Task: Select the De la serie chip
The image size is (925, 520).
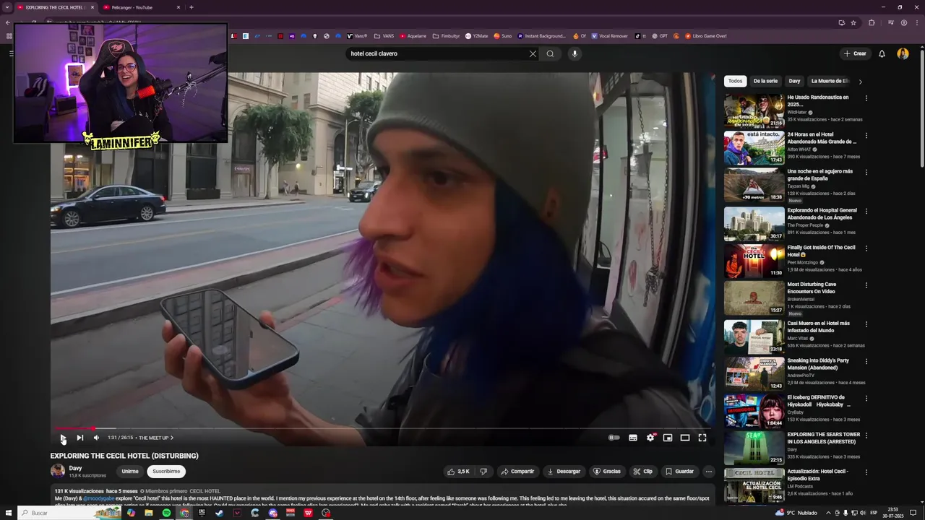Action: [x=765, y=81]
